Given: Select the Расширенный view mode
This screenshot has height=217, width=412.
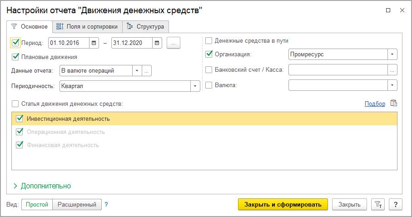Looking at the screenshot, I should pyautogui.click(x=76, y=205).
